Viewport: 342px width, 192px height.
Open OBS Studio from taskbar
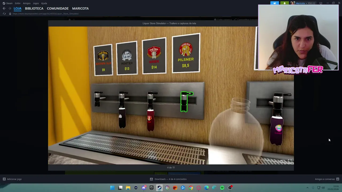[230, 188]
